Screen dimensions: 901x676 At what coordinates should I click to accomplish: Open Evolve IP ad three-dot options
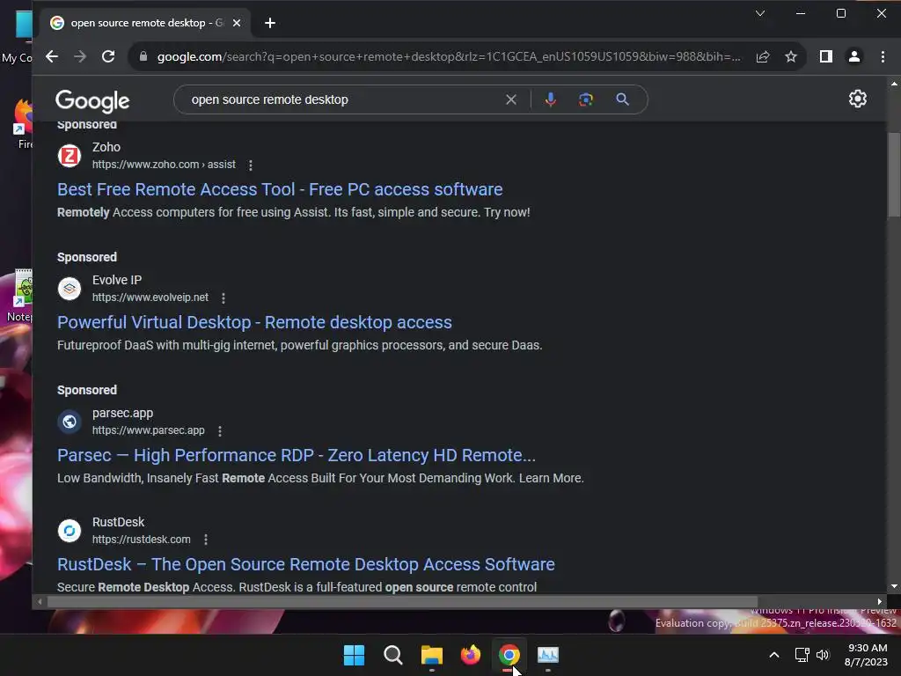point(223,298)
